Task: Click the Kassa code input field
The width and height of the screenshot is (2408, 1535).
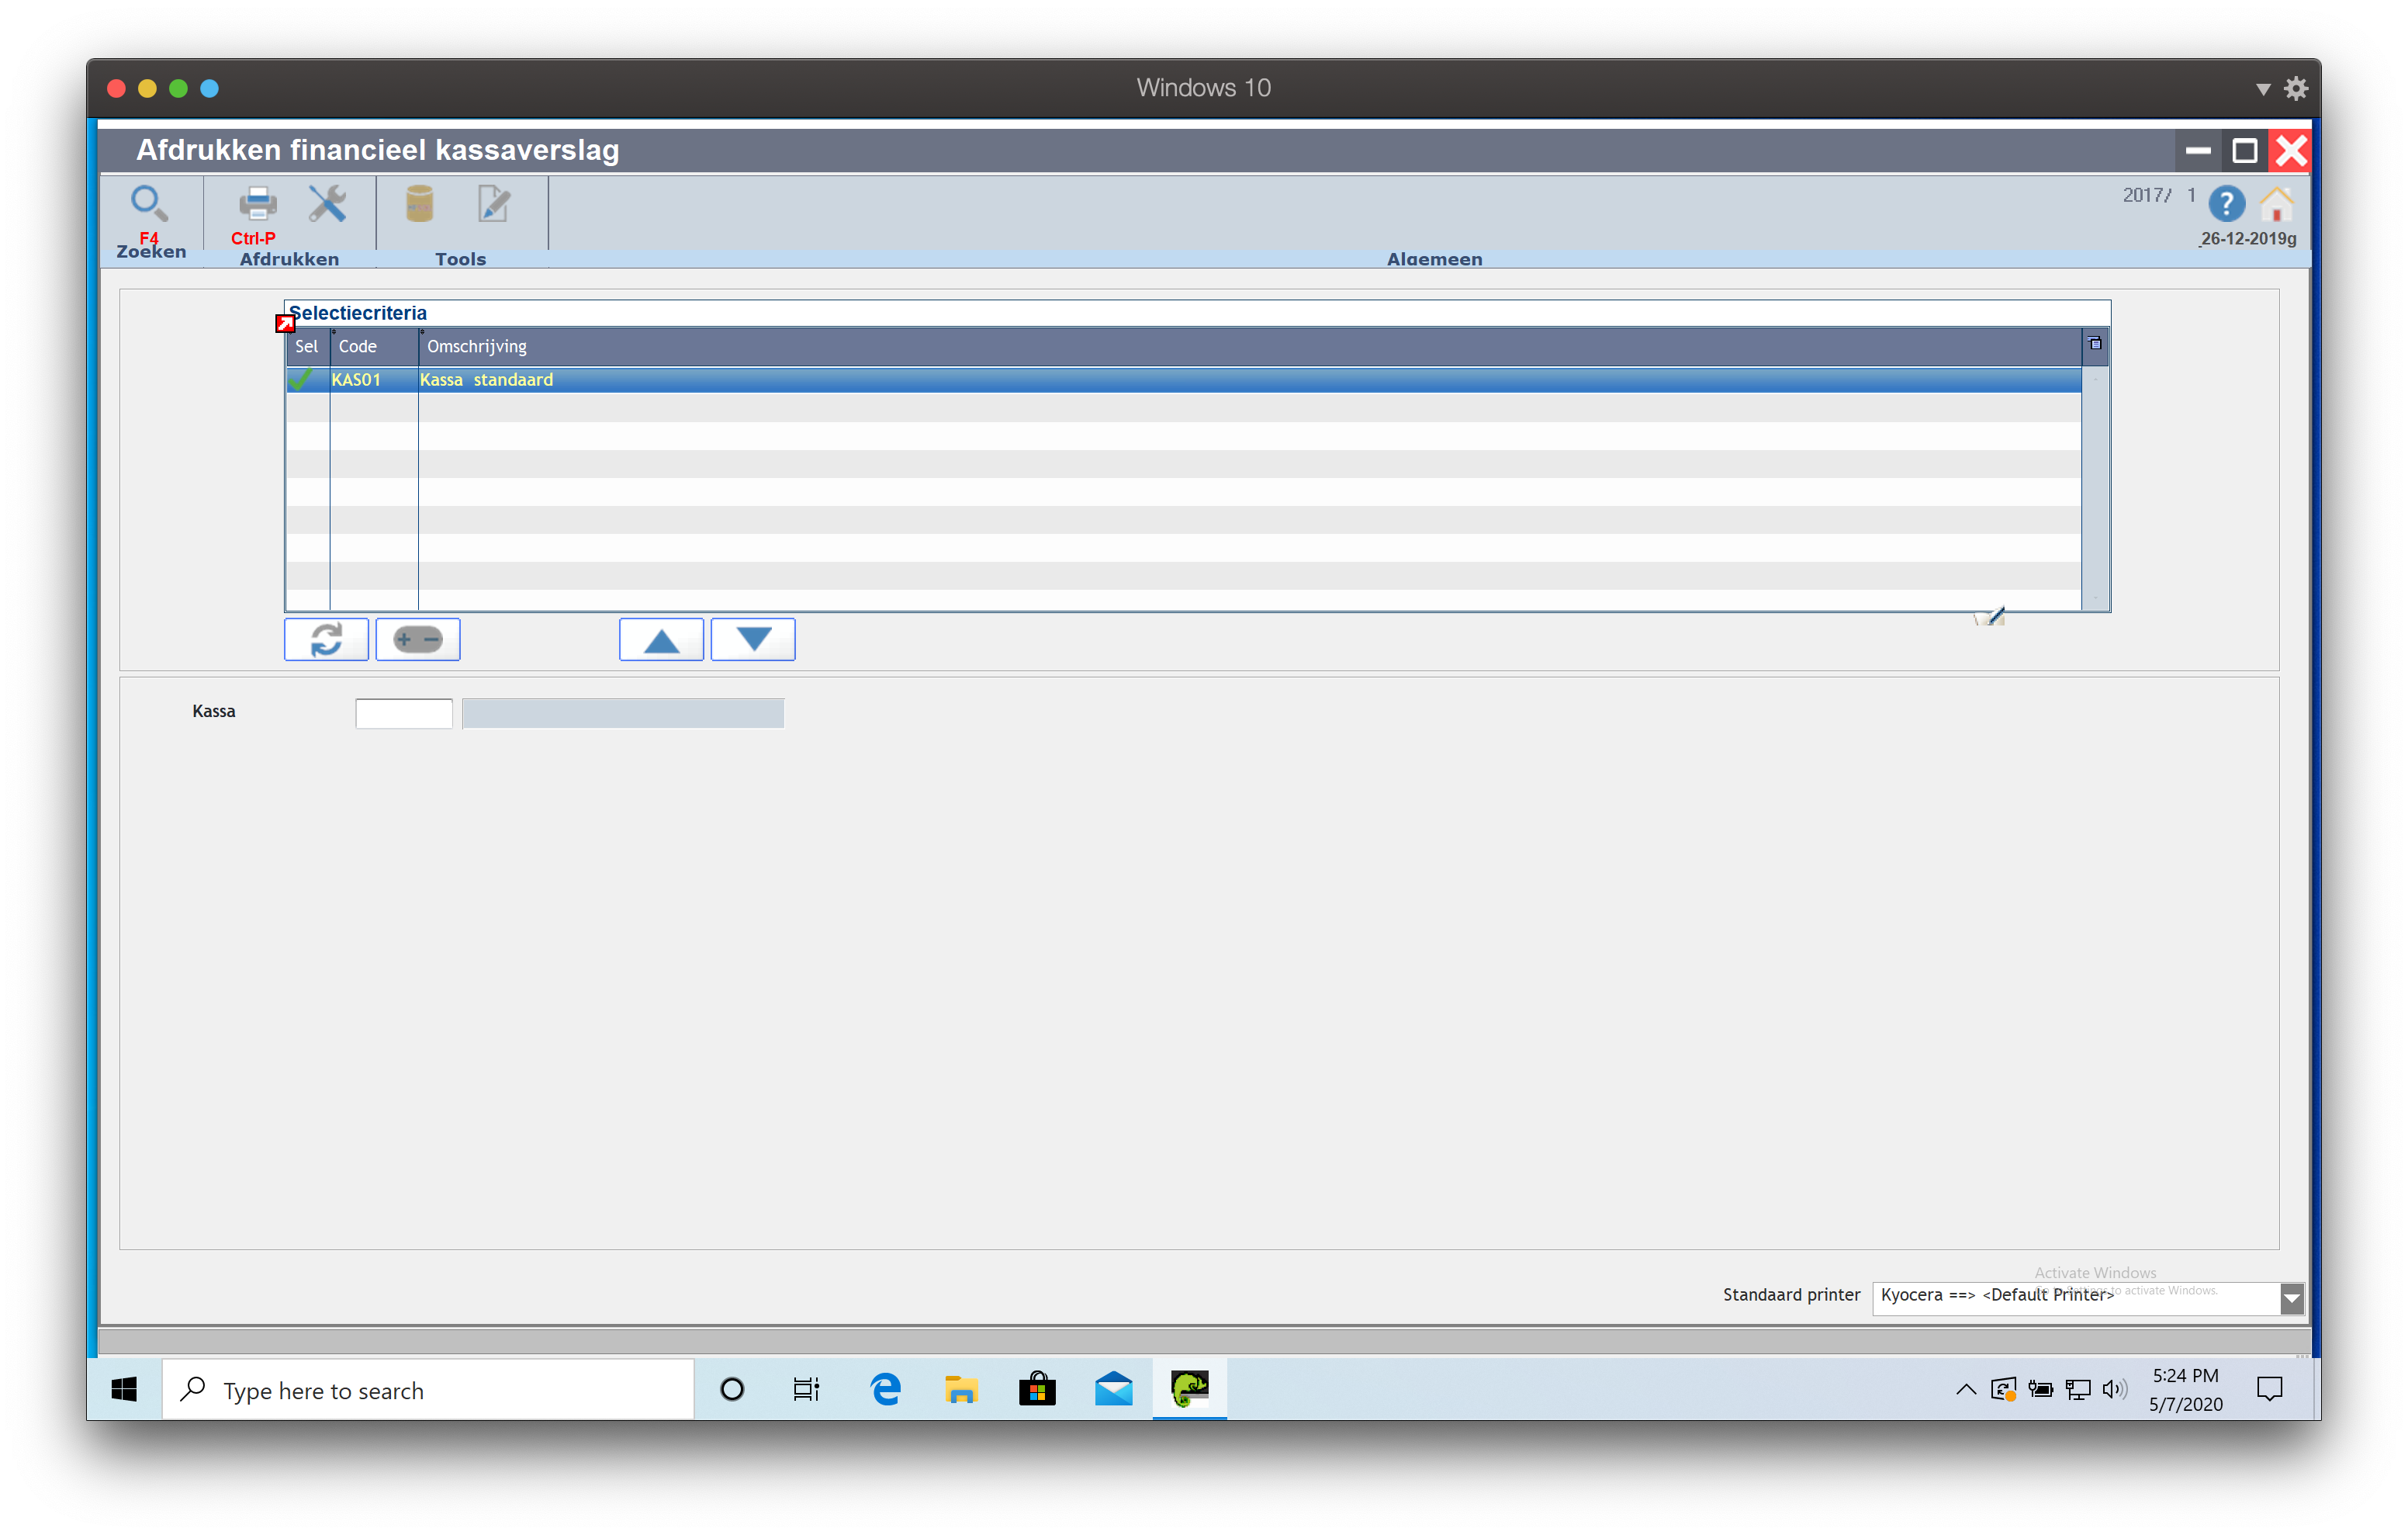Action: coord(404,713)
